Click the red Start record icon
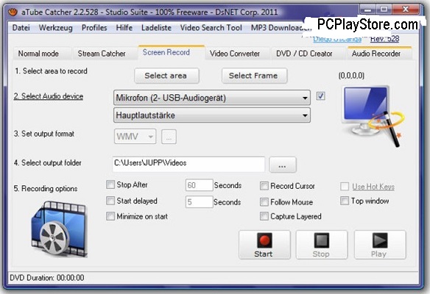 point(264,240)
